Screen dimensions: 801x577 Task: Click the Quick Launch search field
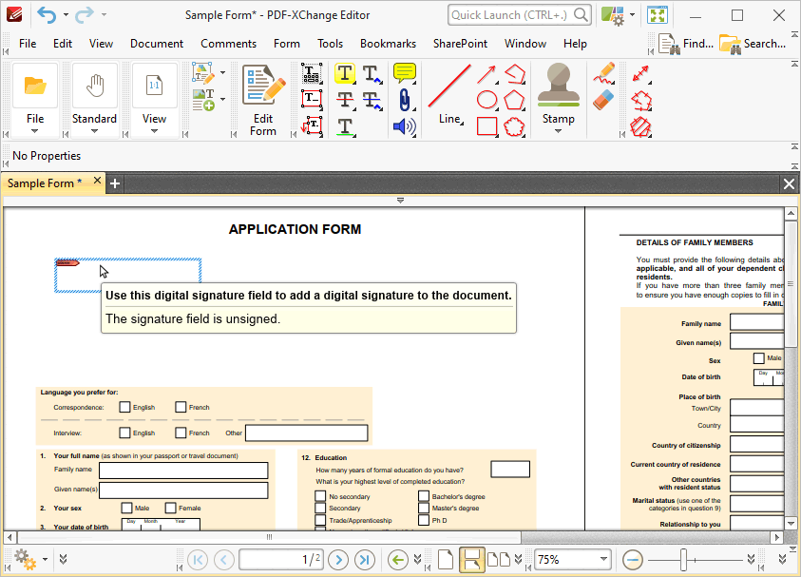[520, 15]
